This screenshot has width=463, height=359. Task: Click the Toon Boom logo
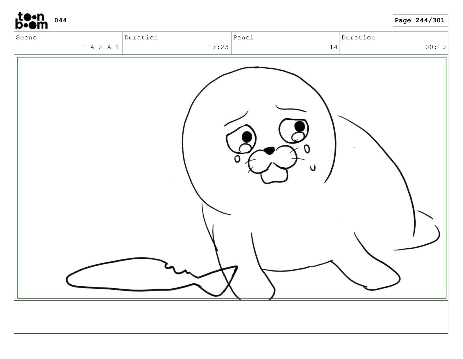pos(32,21)
